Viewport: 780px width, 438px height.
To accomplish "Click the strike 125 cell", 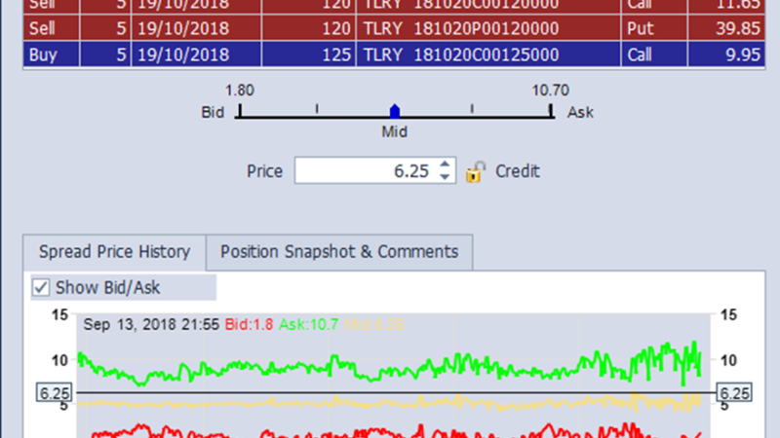I will pyautogui.click(x=335, y=55).
